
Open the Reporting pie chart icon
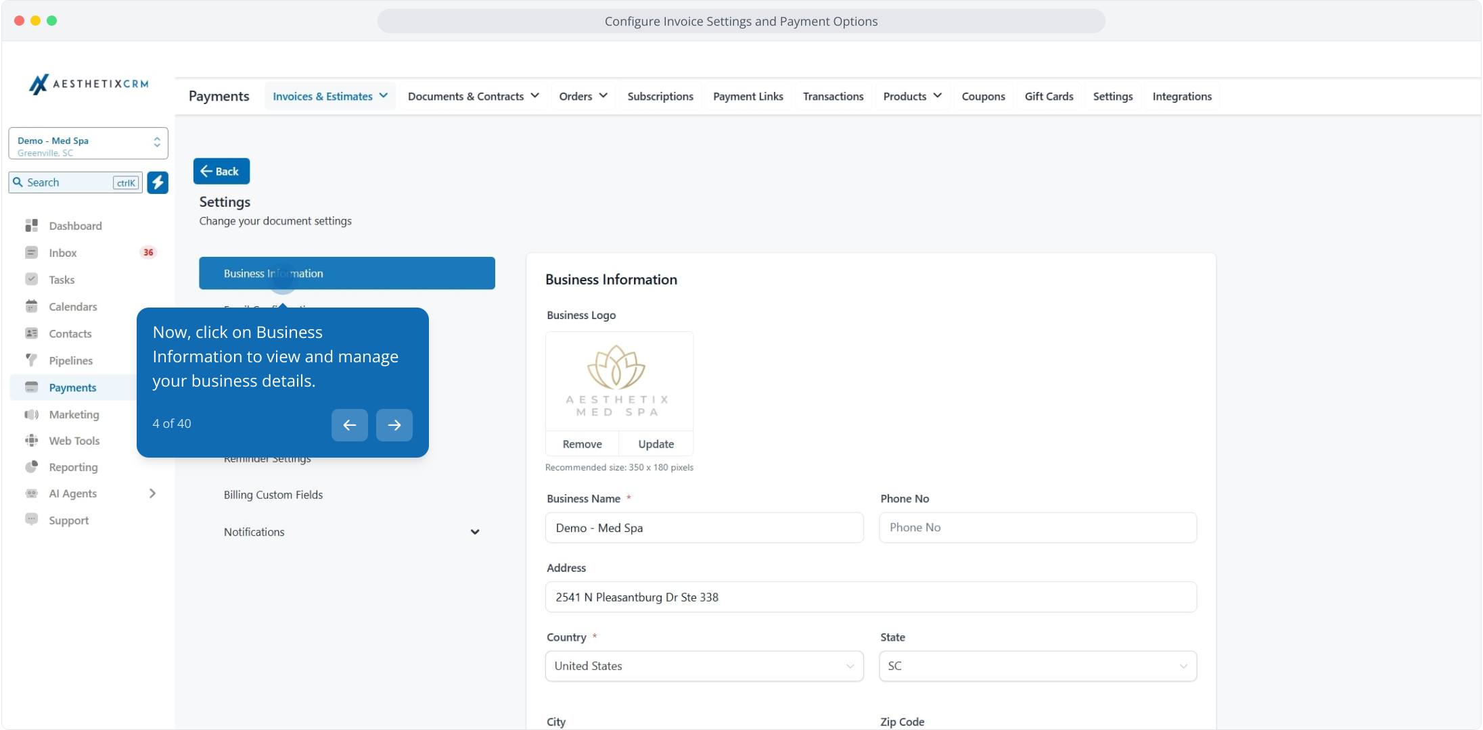tap(31, 467)
